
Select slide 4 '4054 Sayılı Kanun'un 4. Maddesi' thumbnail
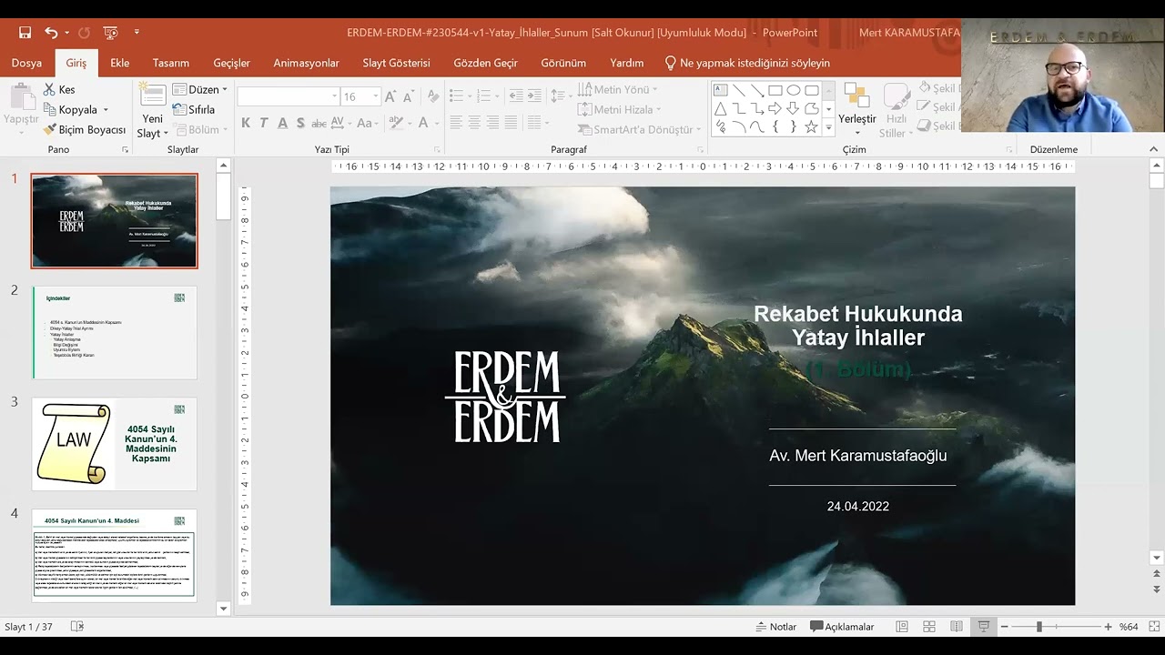(115, 555)
